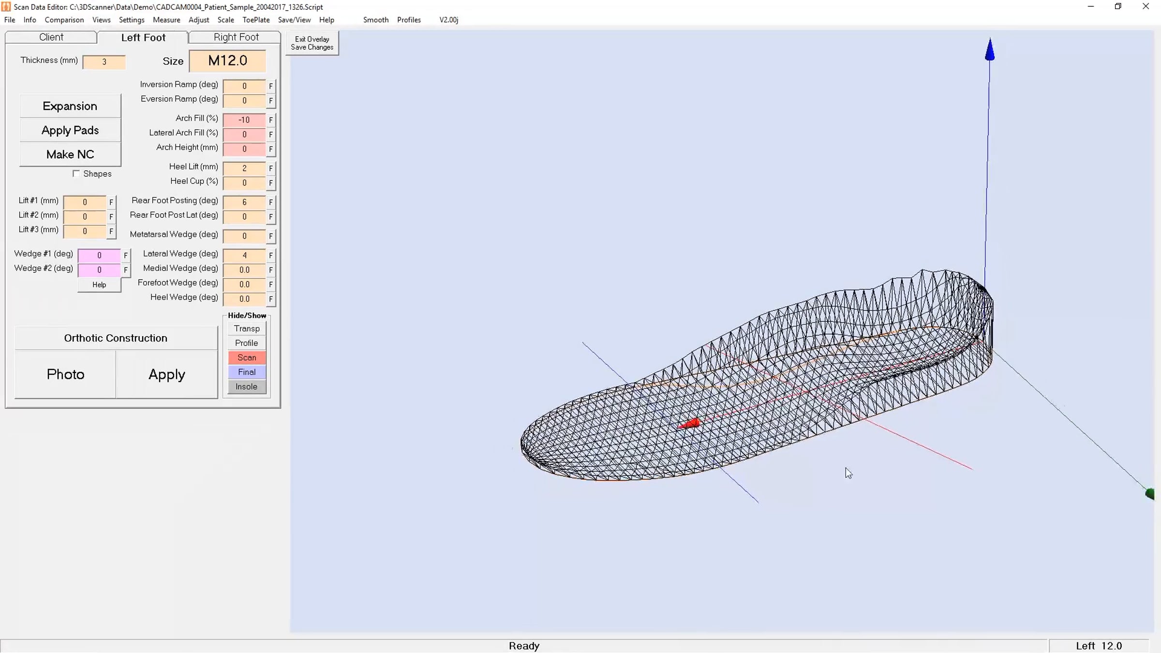1161x653 pixels.
Task: Click the F button beside Lateral Wedge
Action: 271,255
